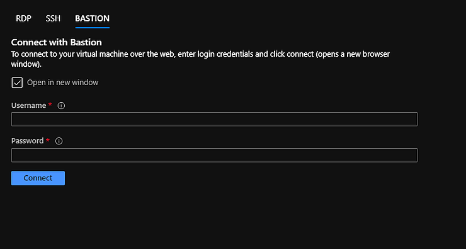Viewport: 466px width, 249px height.
Task: Click the blue Connect button
Action: tap(38, 178)
